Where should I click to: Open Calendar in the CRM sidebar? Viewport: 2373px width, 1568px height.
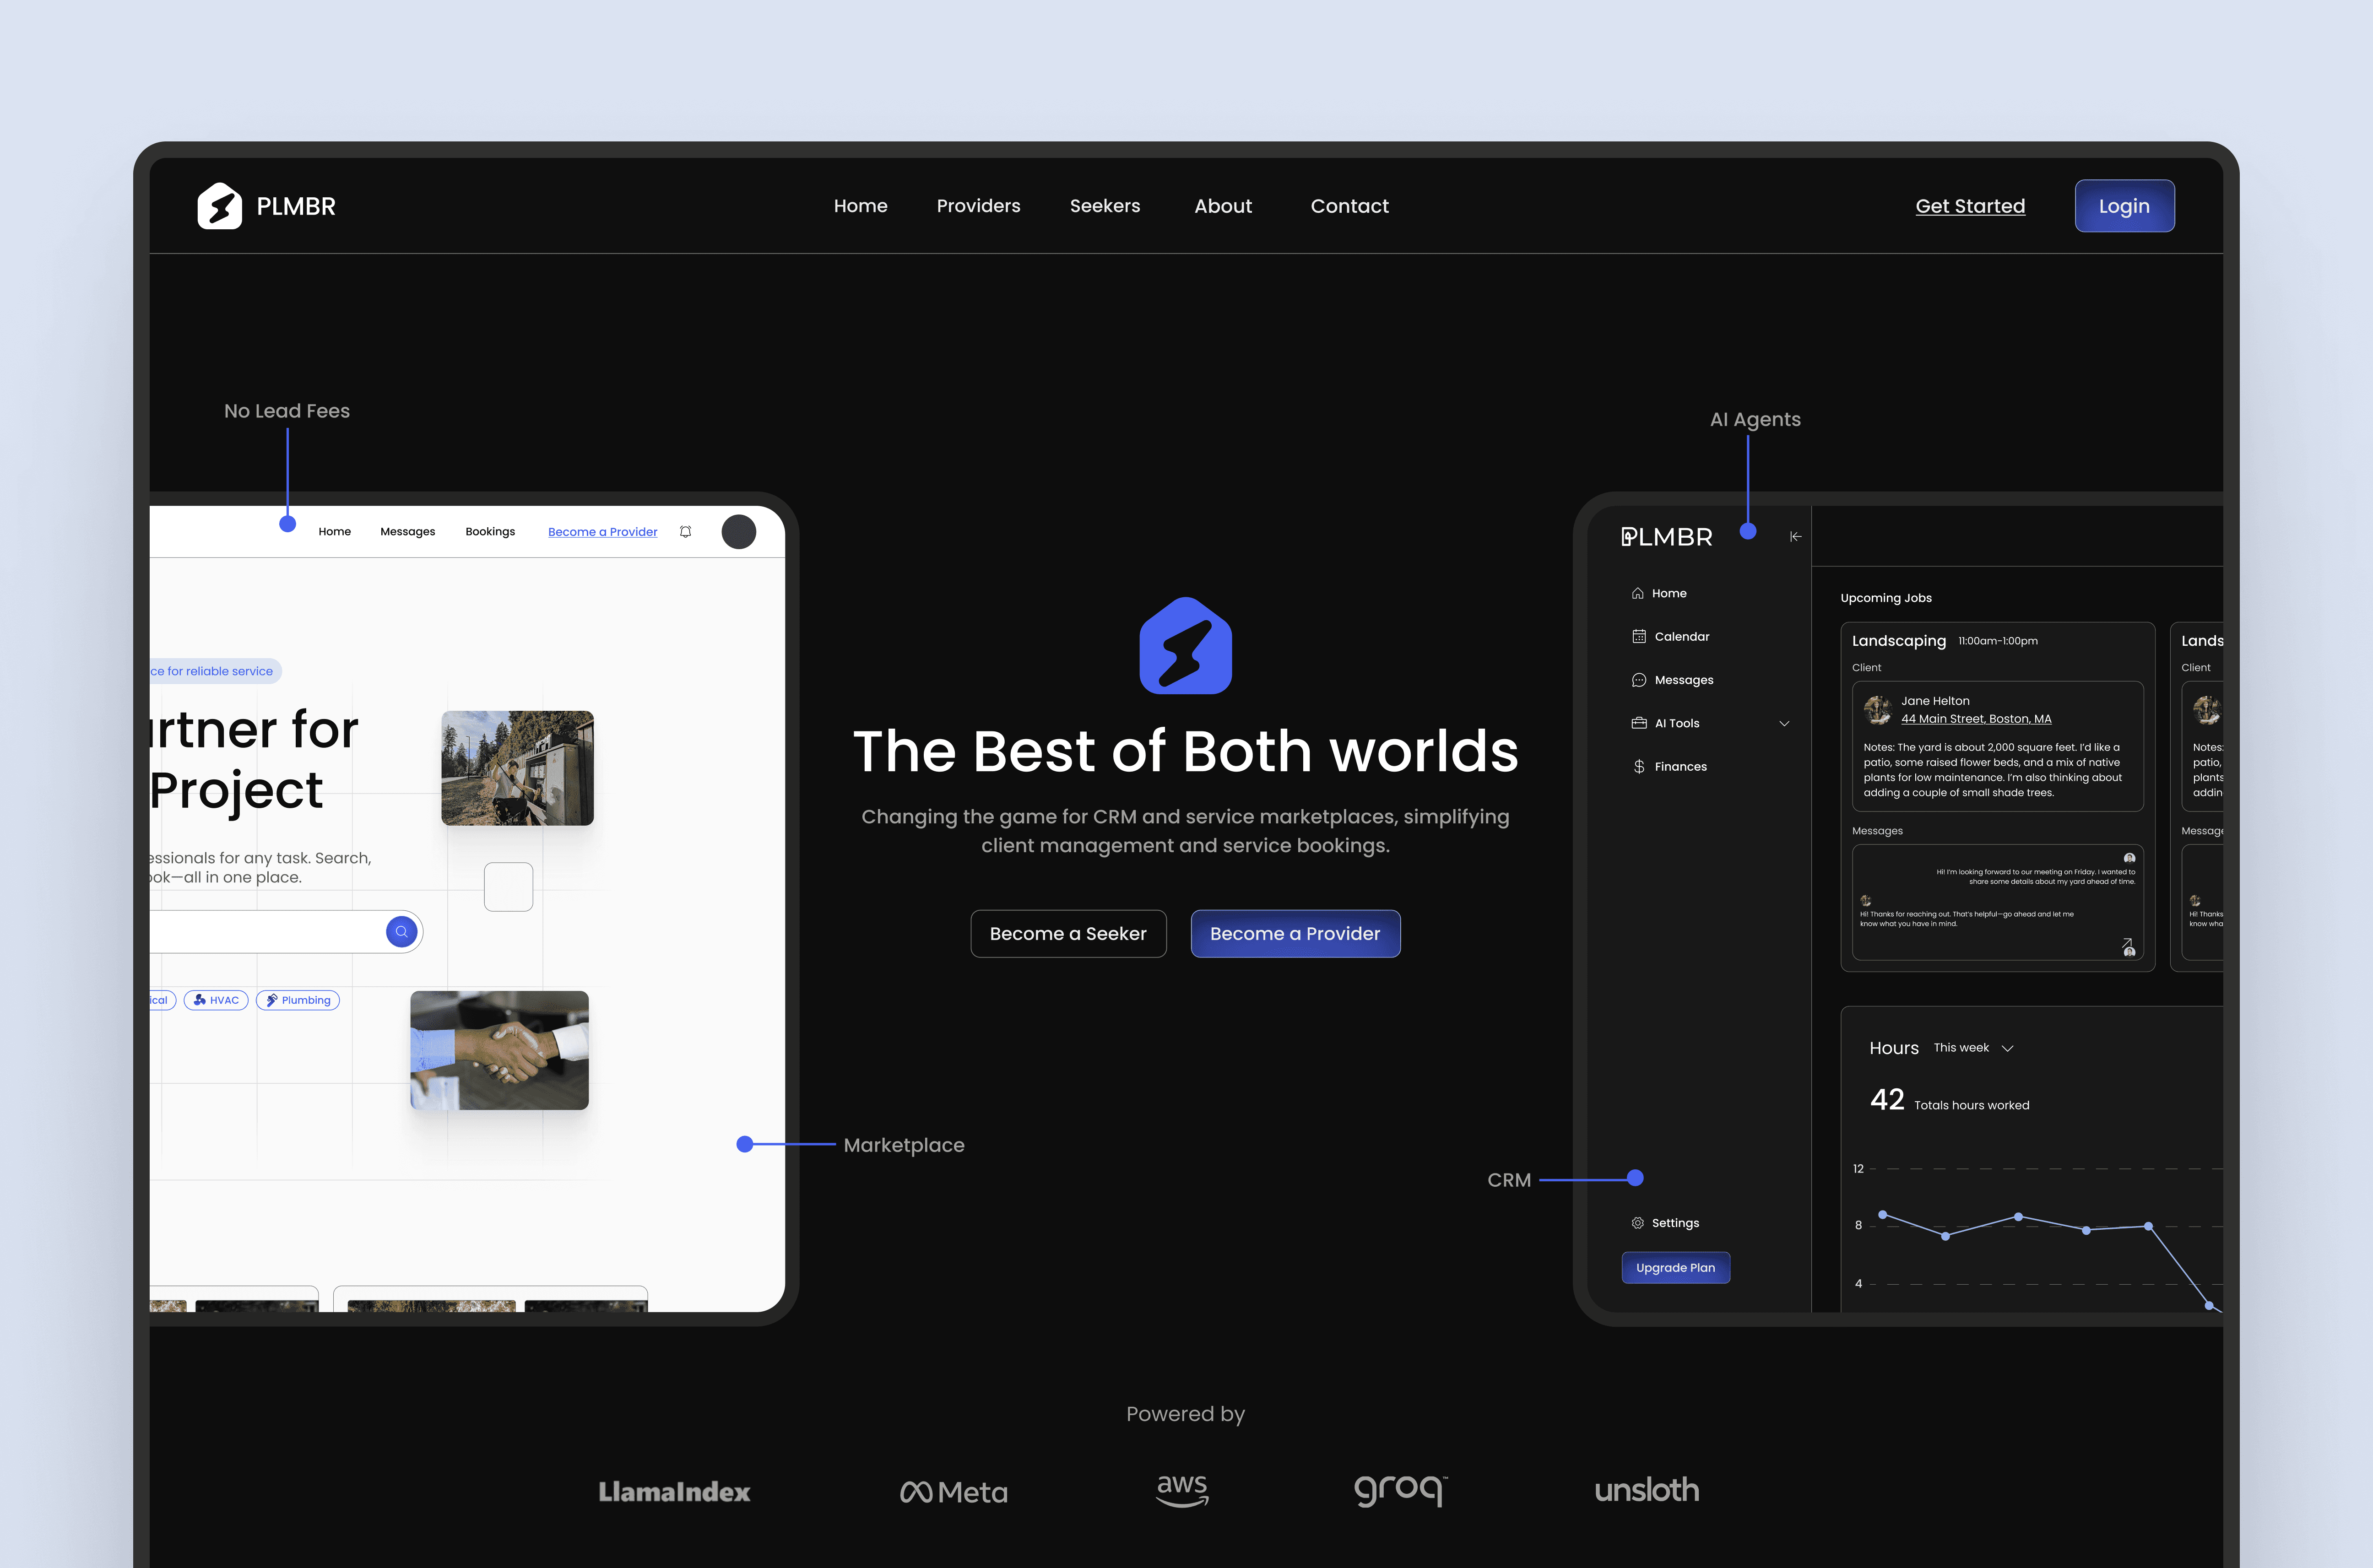coord(1681,637)
